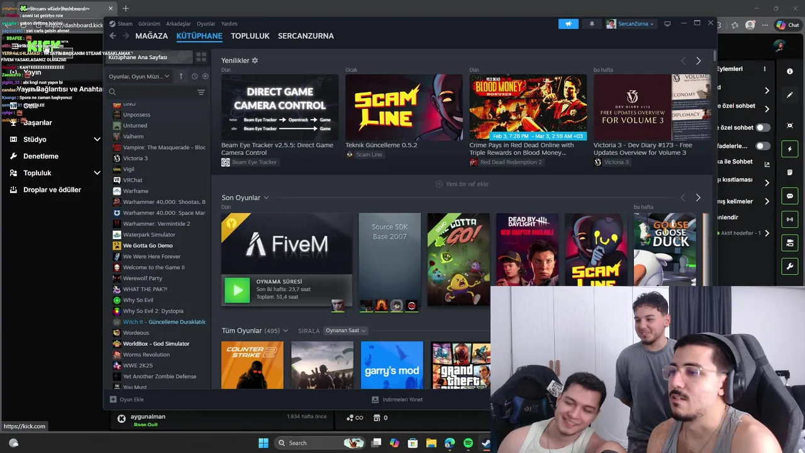This screenshot has width=805, height=453.
Task: Switch to the KÜTÜPHANE tab
Action: [199, 36]
